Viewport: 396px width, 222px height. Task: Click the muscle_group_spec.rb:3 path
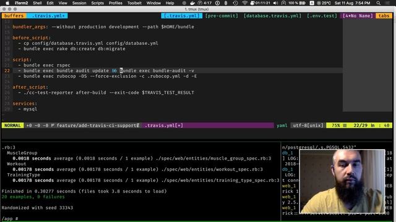point(213,158)
